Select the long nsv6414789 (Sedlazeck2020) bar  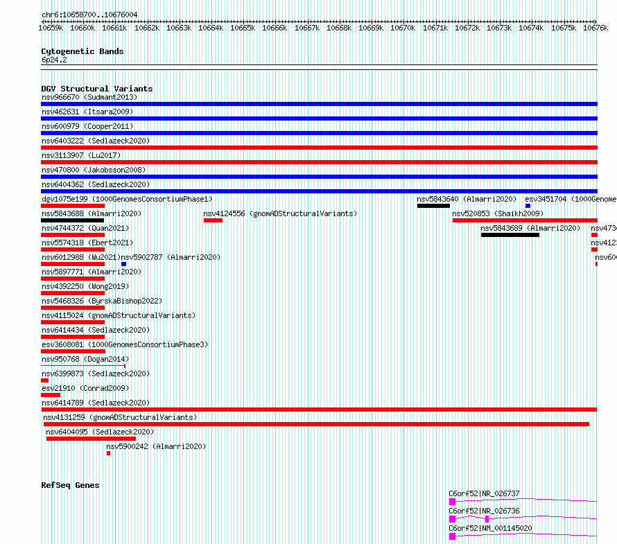click(319, 410)
